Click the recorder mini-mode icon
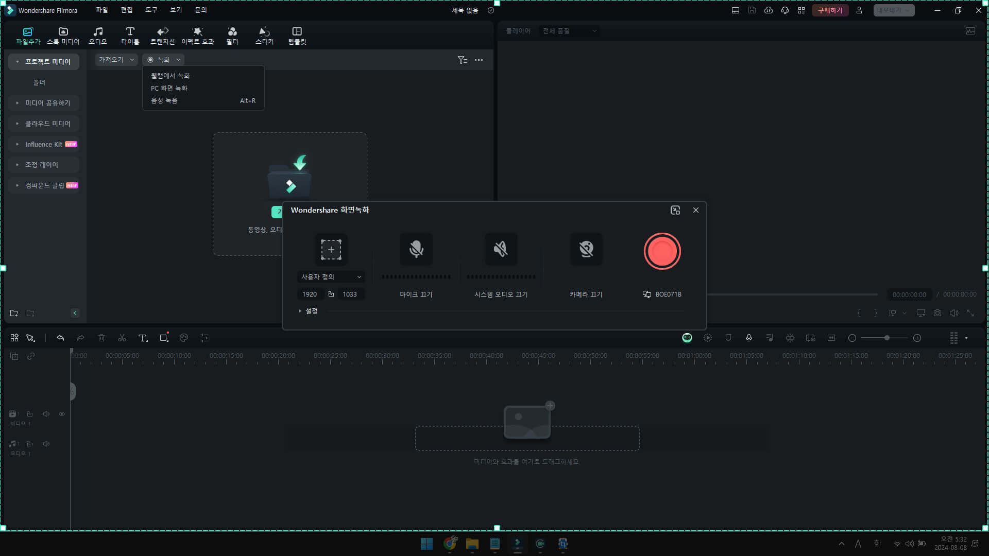This screenshot has height=556, width=989. pyautogui.click(x=675, y=210)
